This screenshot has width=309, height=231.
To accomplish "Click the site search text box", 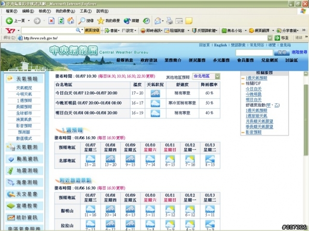I will [254, 52].
